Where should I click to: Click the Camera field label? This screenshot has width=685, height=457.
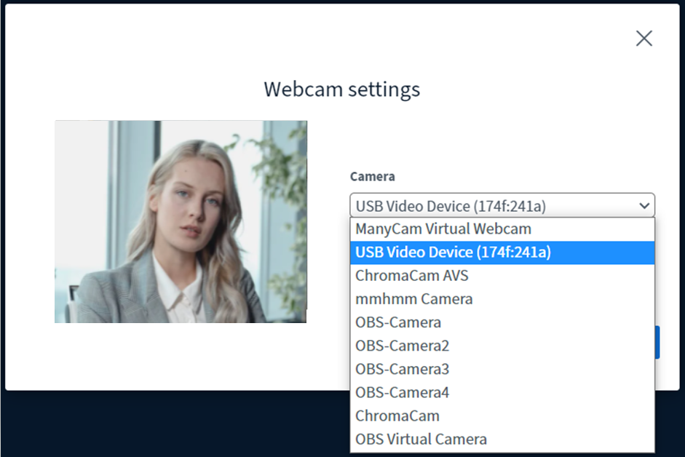point(372,177)
